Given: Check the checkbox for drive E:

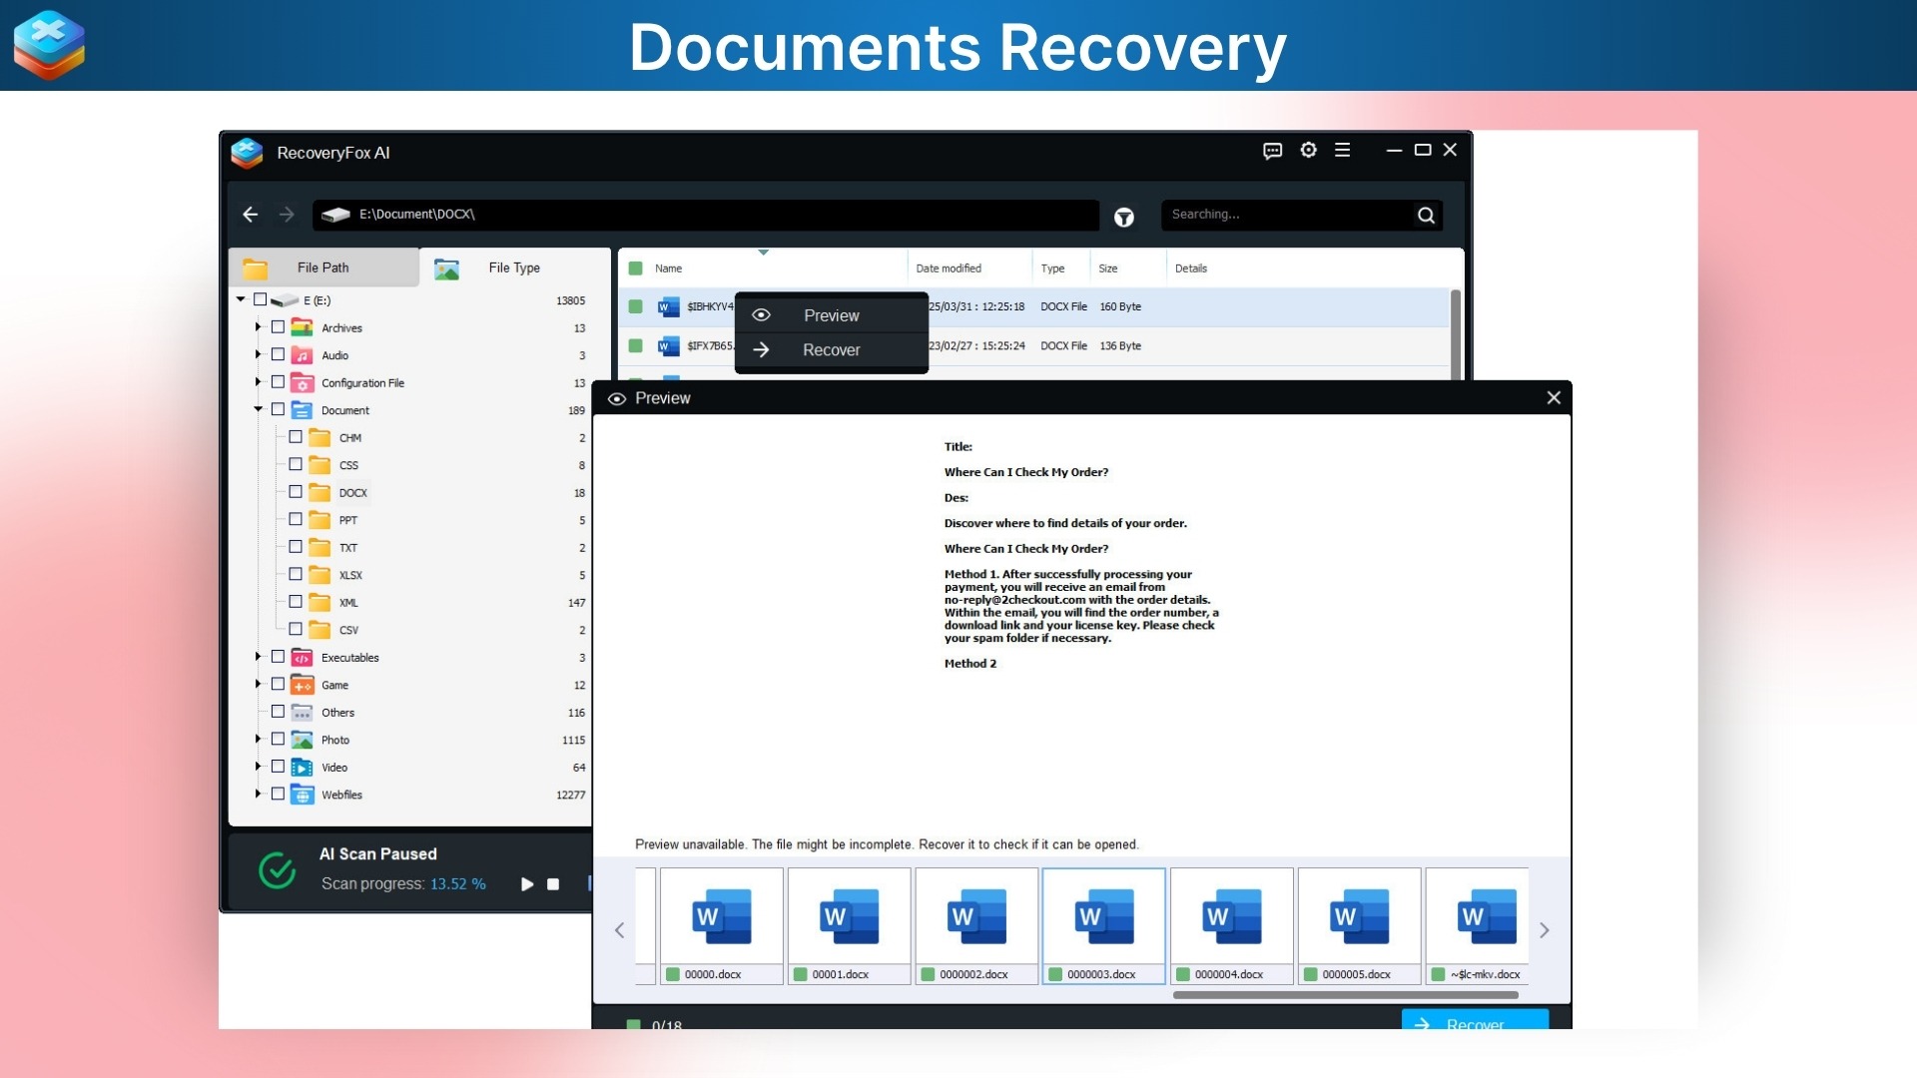Looking at the screenshot, I should (x=261, y=299).
